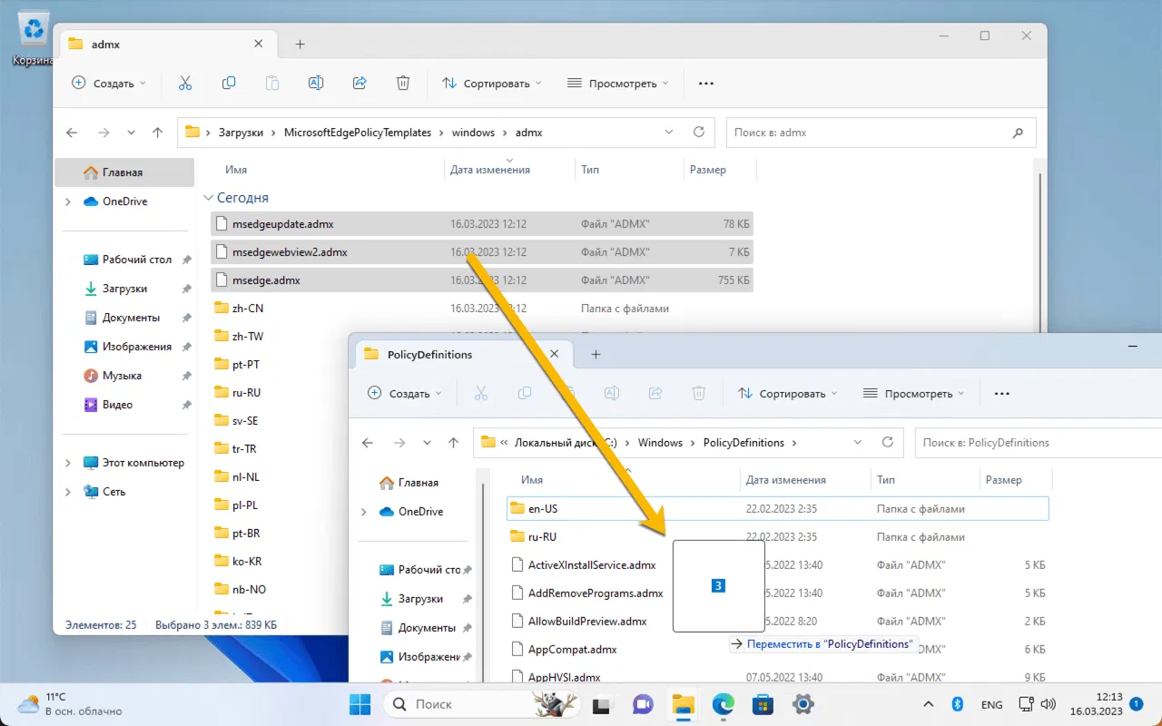The width and height of the screenshot is (1162, 726).
Task: Open the Просмотреть dropdown in PolicyDefinitions window
Action: pos(913,394)
